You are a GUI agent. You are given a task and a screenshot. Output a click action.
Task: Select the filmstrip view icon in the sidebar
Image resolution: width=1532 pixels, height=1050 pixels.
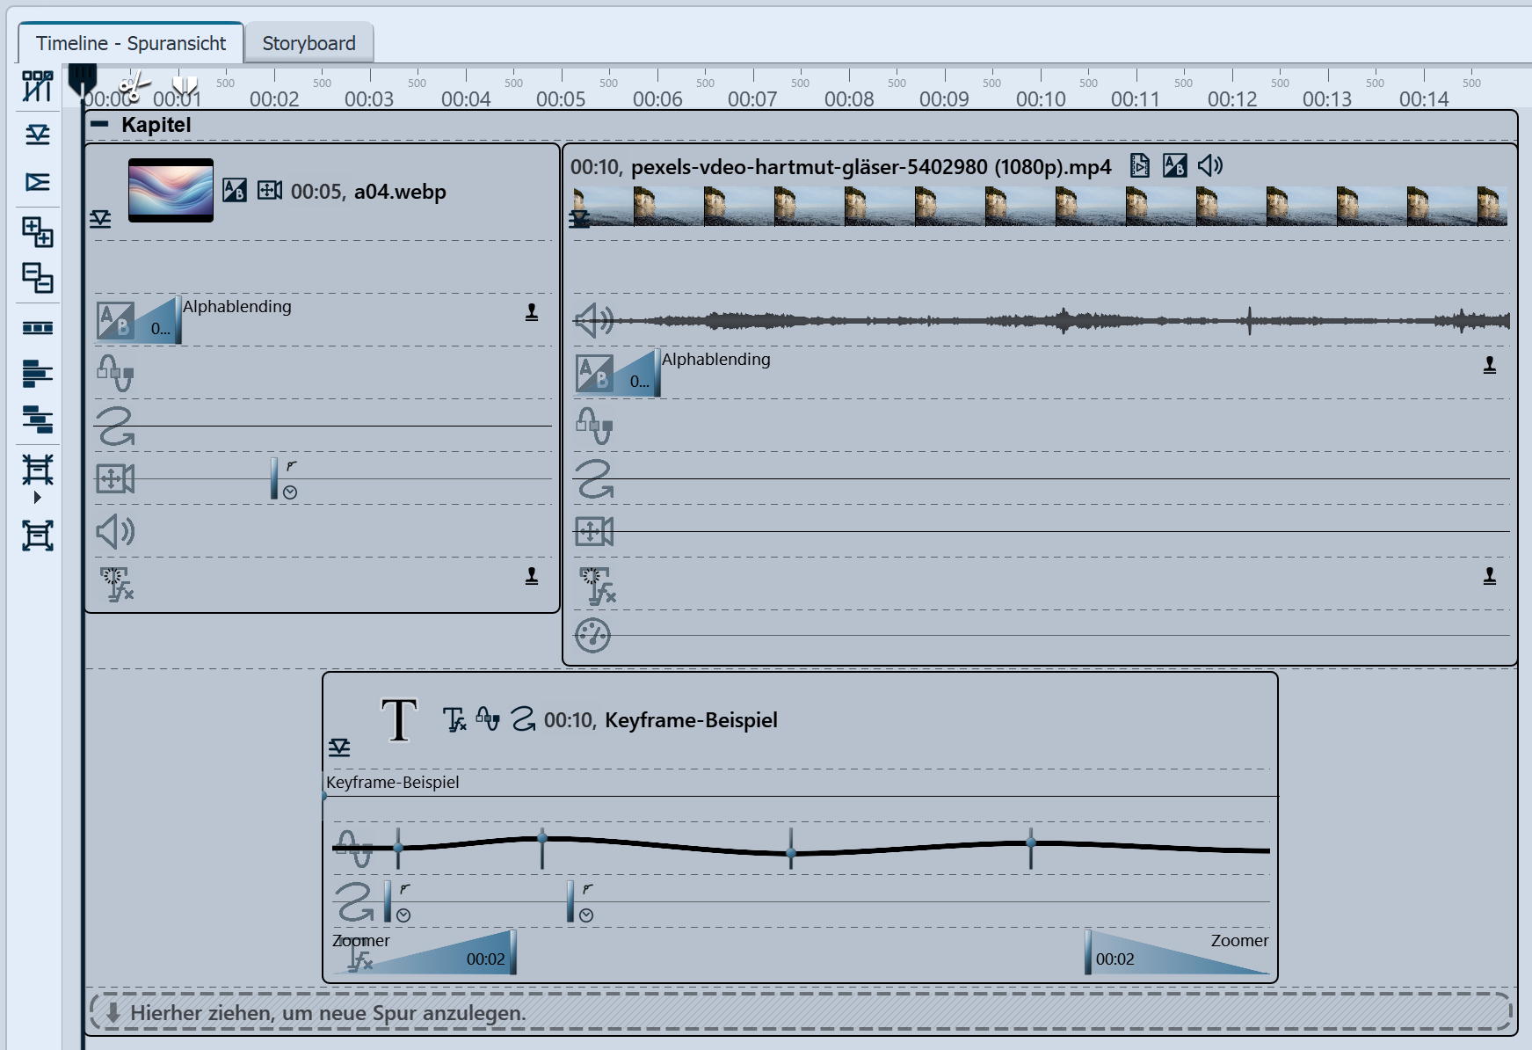click(x=38, y=326)
